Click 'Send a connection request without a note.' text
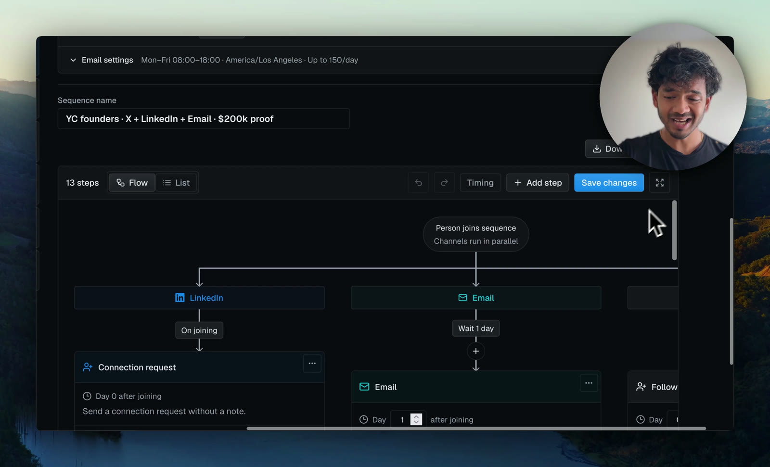This screenshot has width=770, height=467. pos(164,411)
